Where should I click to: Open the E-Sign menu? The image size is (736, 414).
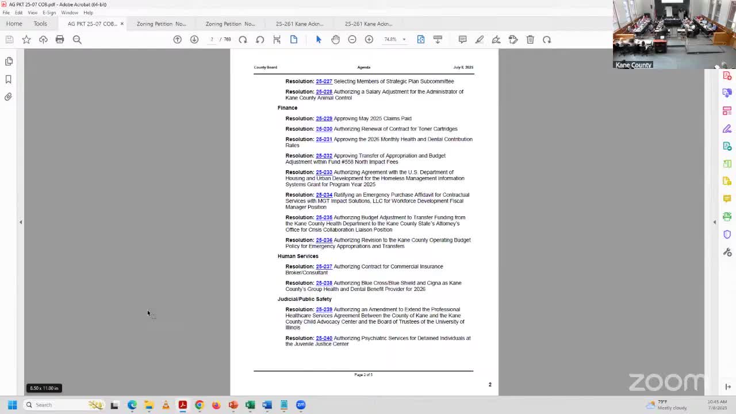pos(49,13)
